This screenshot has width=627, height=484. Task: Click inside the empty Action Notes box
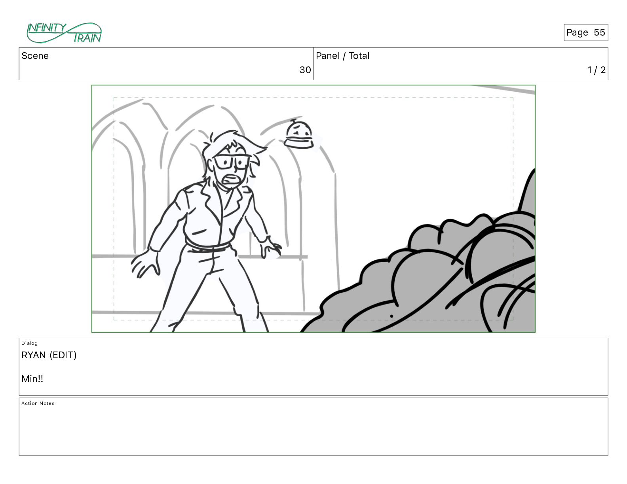pyautogui.click(x=313, y=427)
